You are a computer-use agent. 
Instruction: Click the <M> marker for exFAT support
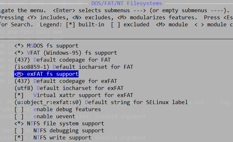point(19,74)
